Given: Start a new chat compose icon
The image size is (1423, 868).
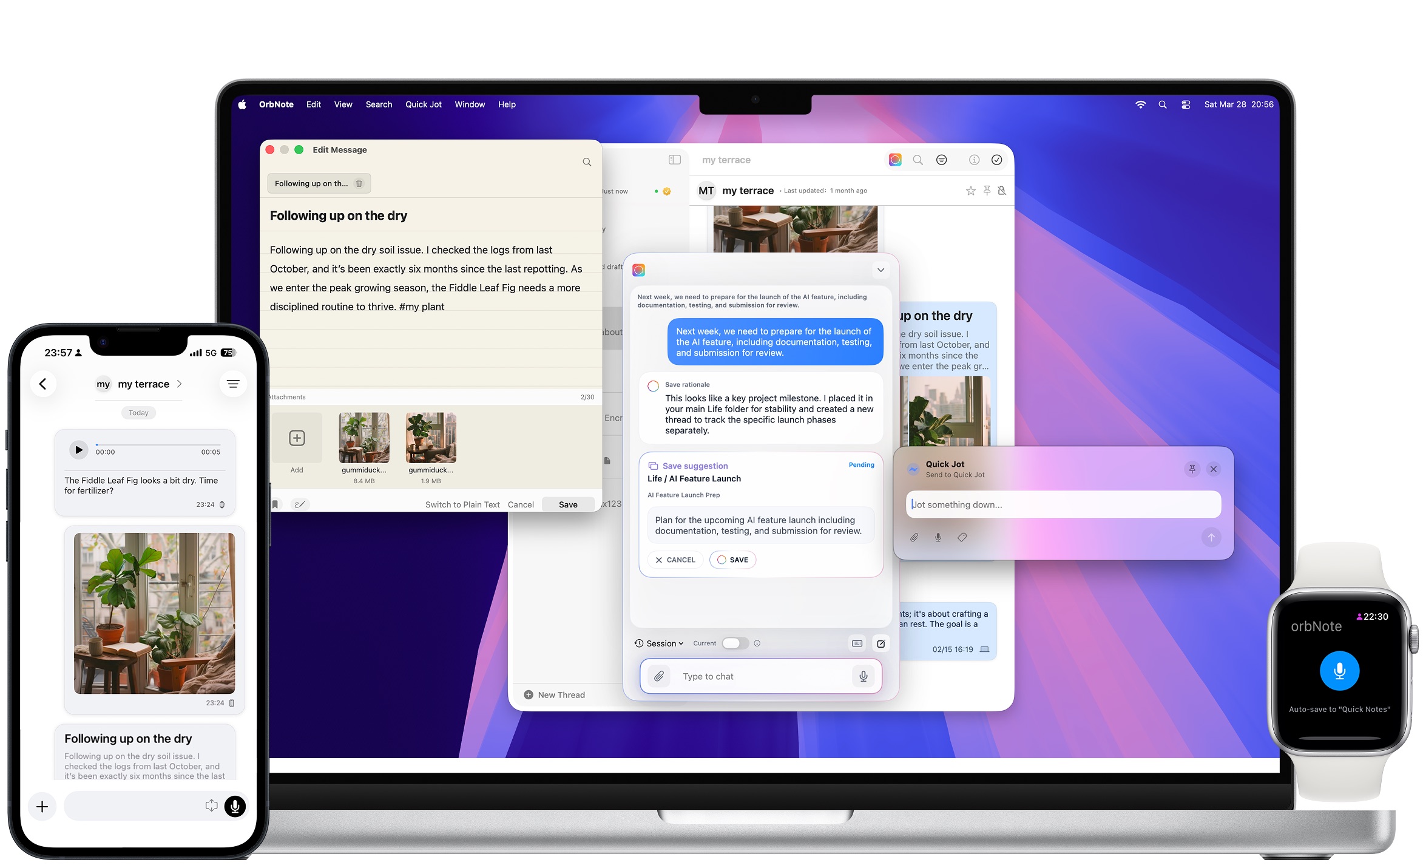Looking at the screenshot, I should click(x=881, y=643).
